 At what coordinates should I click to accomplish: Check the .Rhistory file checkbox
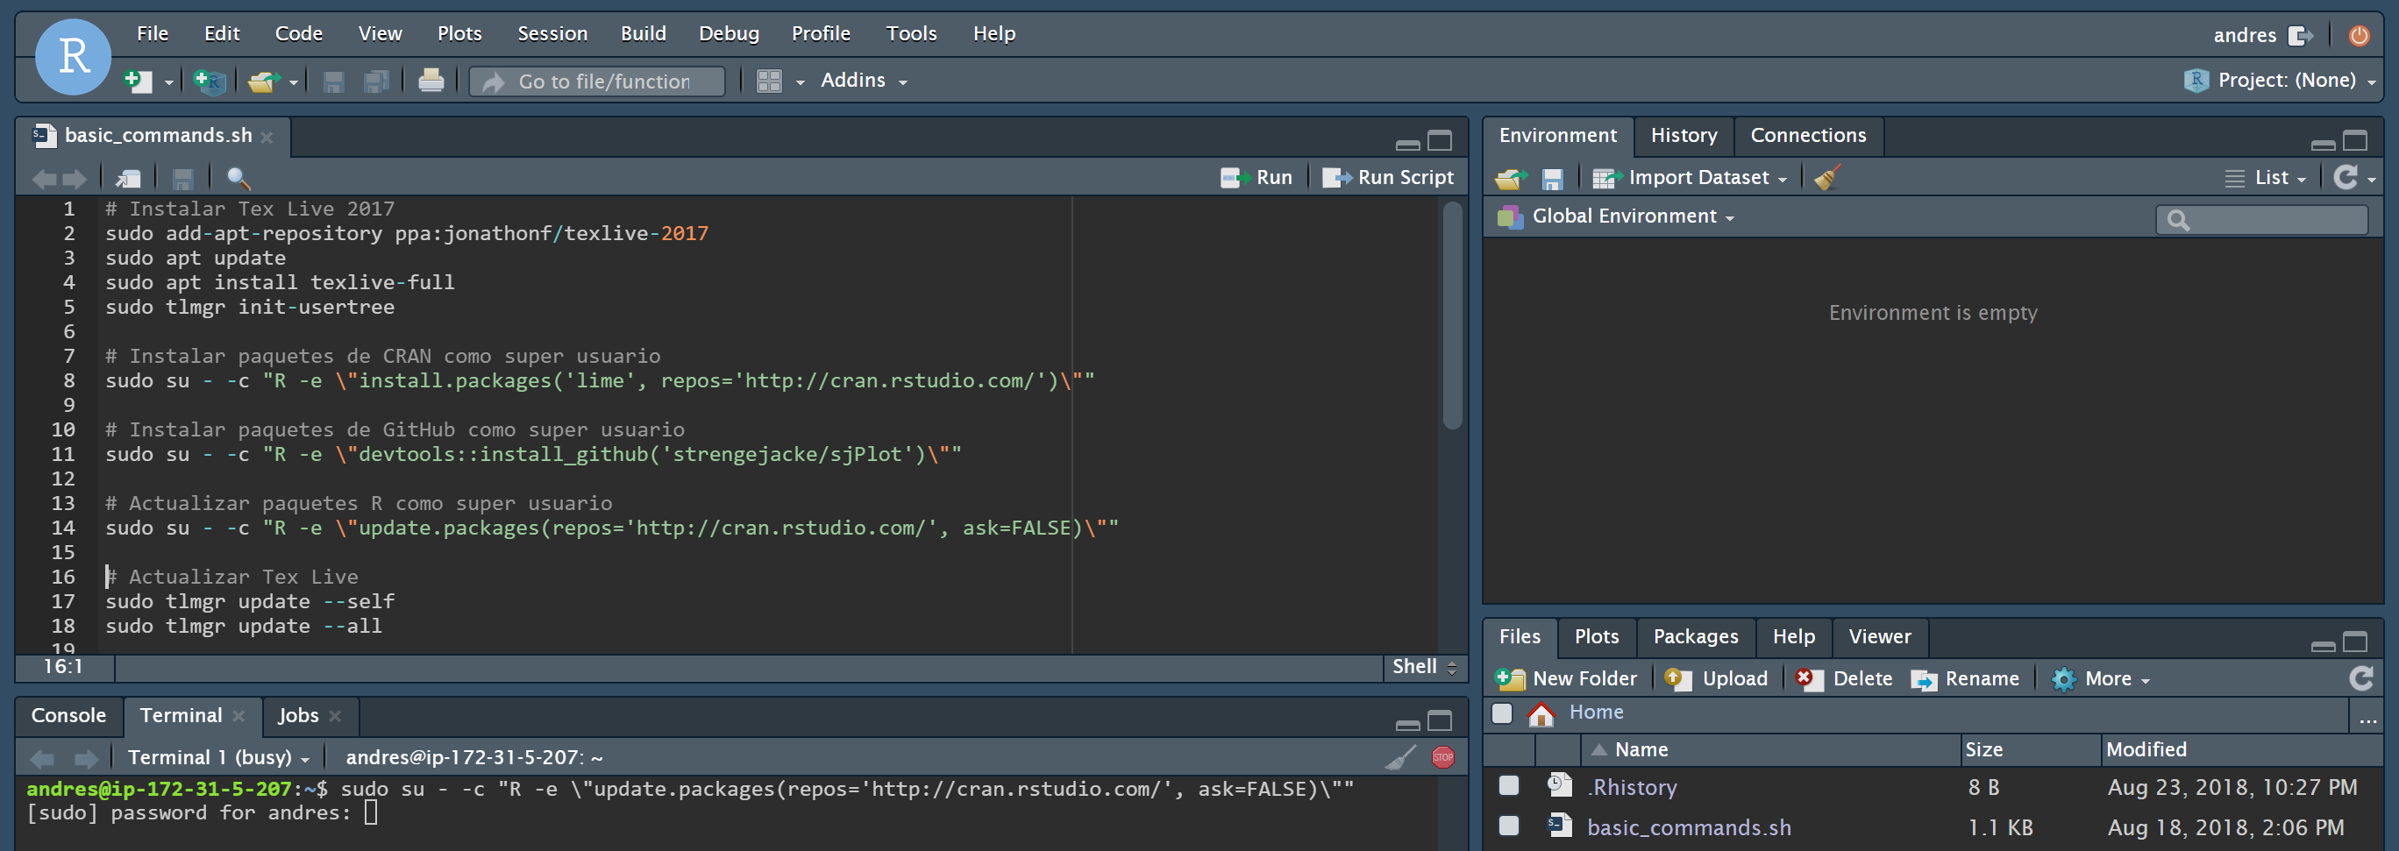point(1509,786)
